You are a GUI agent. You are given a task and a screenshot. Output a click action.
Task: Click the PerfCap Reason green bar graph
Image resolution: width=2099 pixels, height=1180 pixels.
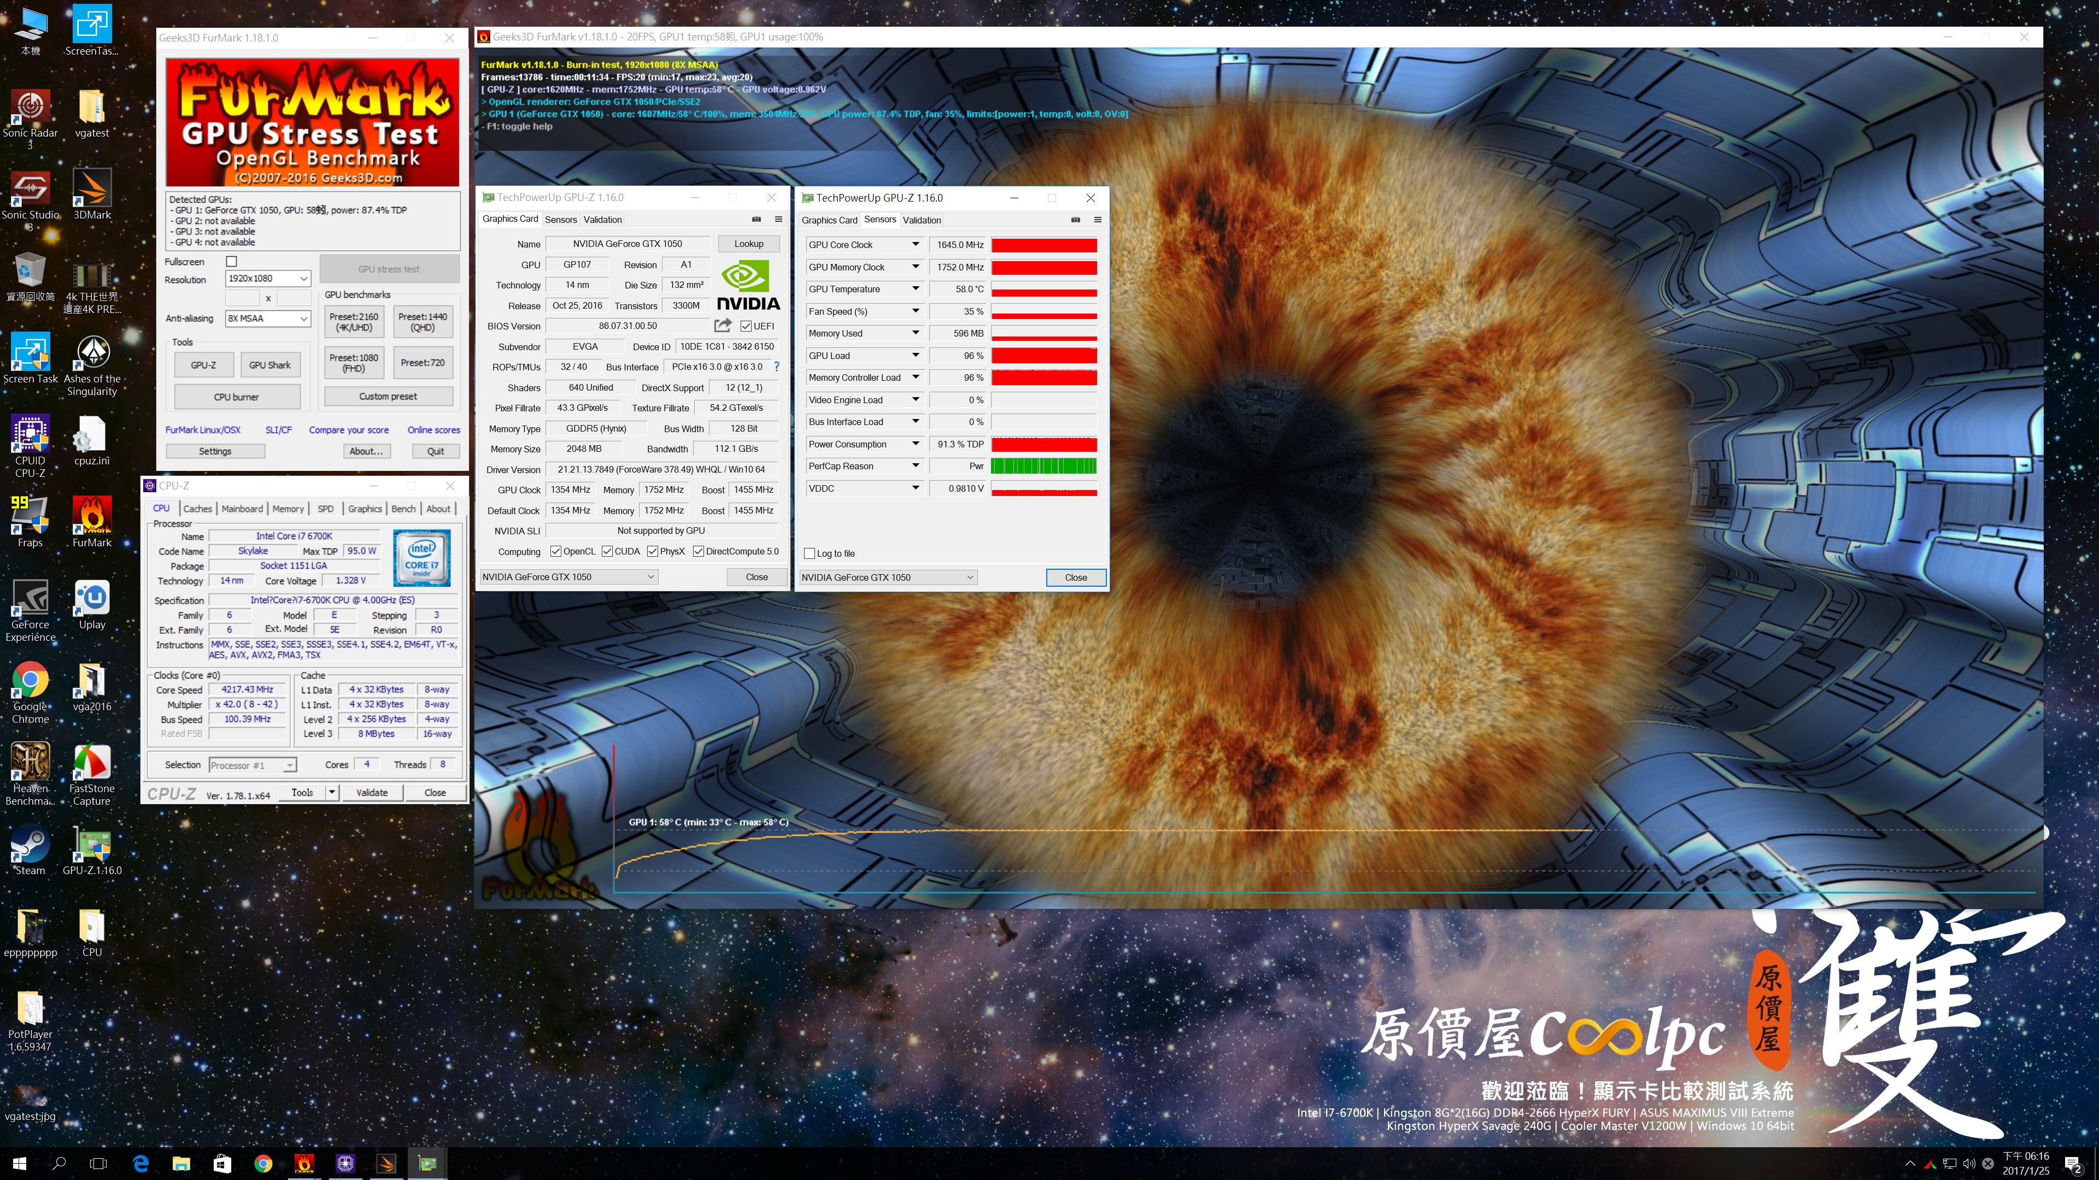coord(1044,466)
